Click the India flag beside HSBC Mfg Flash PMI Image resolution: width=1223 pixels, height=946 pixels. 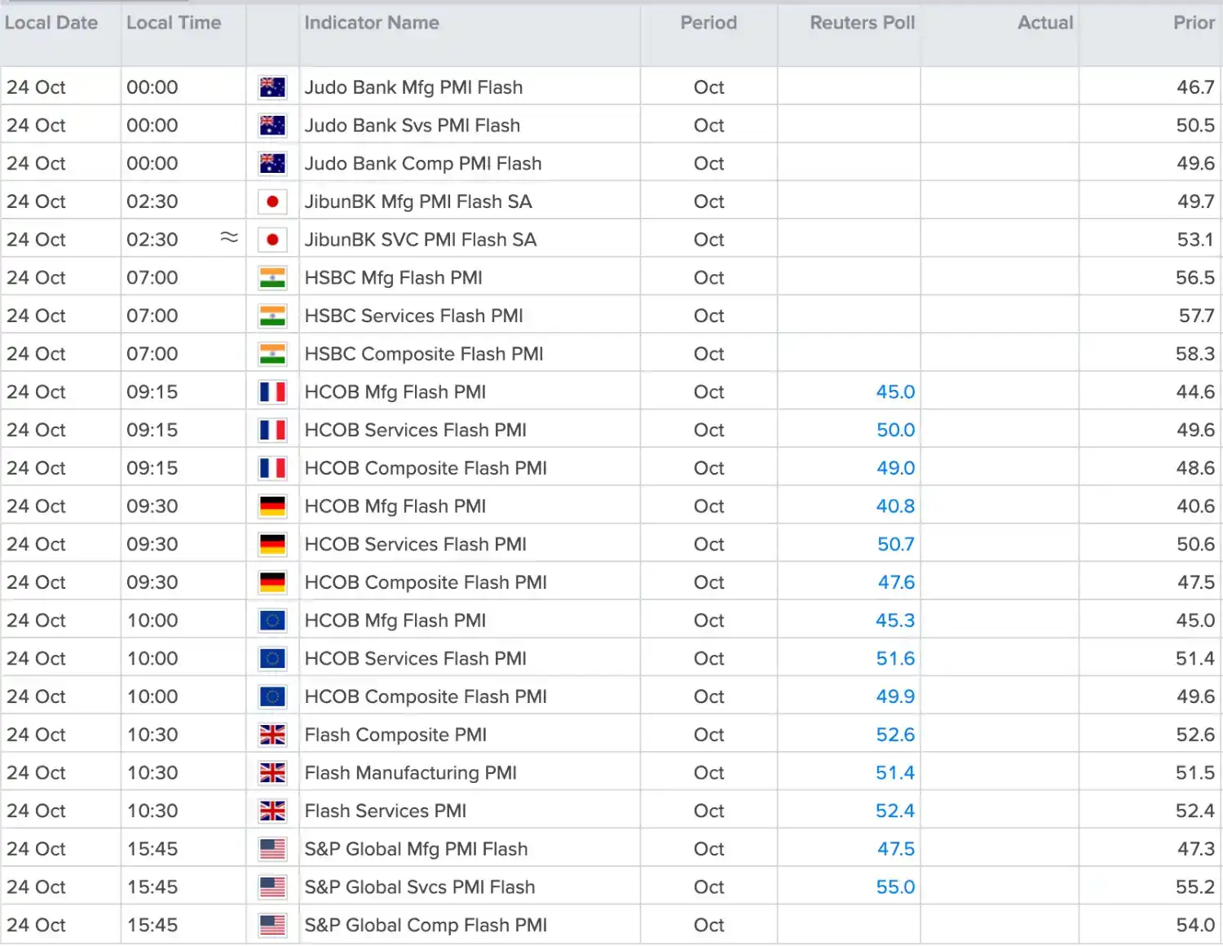click(272, 278)
